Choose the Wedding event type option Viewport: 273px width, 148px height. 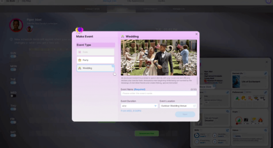coord(95,68)
